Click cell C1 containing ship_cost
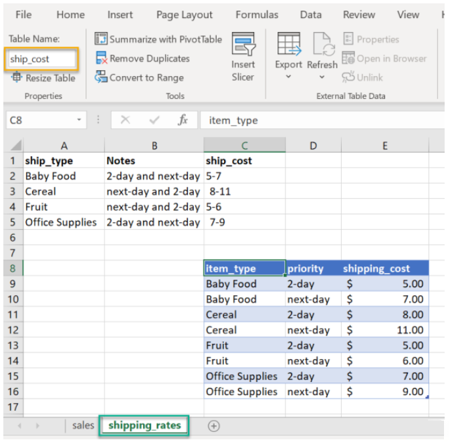The image size is (452, 442). [245, 160]
